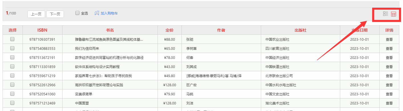Switch to list view icon
Image resolution: width=403 pixels, height=111 pixels.
pyautogui.click(x=386, y=14)
